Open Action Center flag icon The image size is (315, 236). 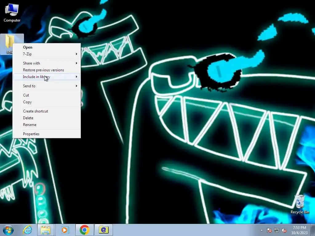coord(269,230)
